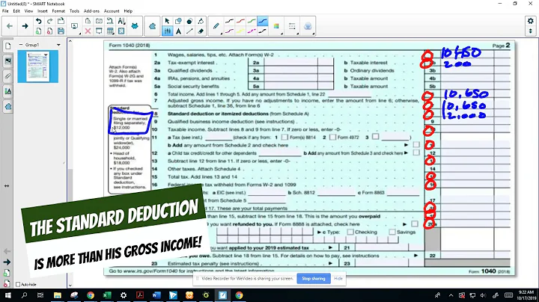Tick the Auto-hide checkbox
539x302 pixels.
pyautogui.click(x=18, y=285)
